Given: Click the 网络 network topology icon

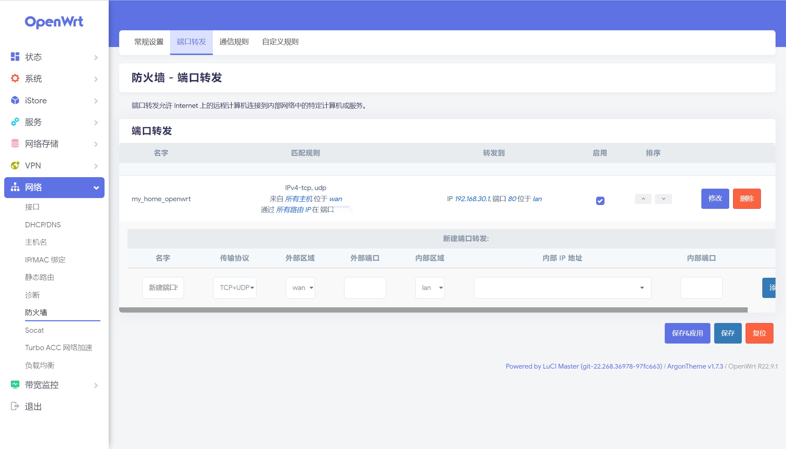Looking at the screenshot, I should [15, 187].
